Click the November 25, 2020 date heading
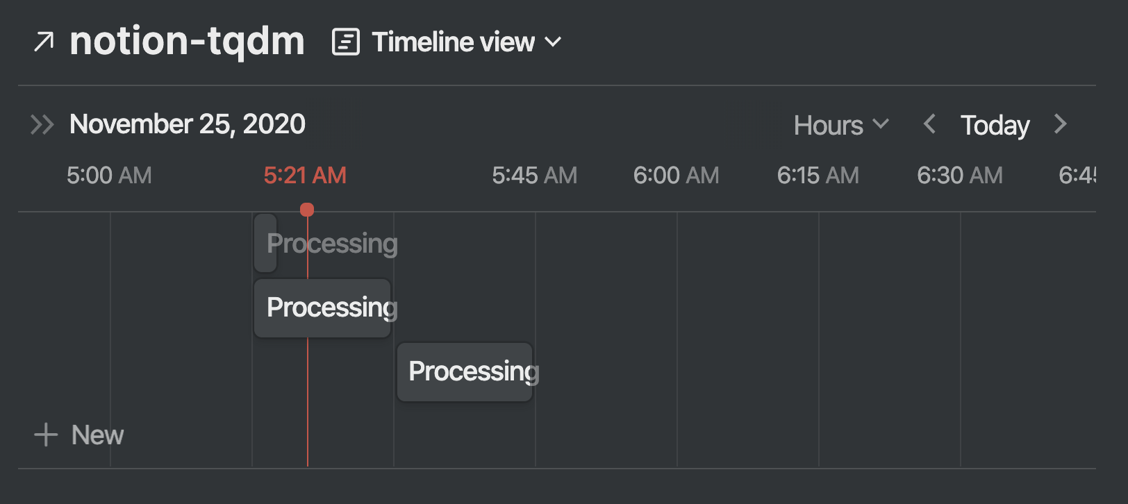Image resolution: width=1128 pixels, height=504 pixels. coord(188,124)
